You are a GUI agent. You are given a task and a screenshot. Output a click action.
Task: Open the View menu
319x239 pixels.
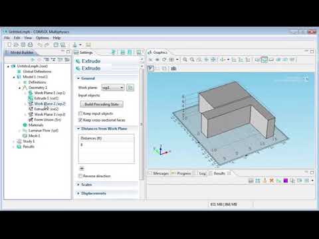[x=28, y=38]
